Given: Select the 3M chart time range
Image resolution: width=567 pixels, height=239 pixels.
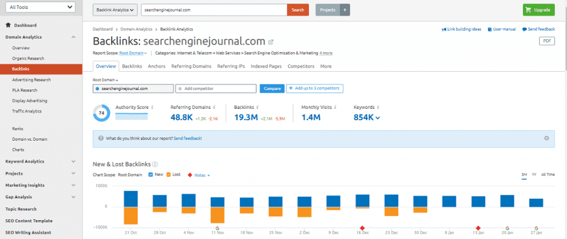Looking at the screenshot, I should click(524, 174).
